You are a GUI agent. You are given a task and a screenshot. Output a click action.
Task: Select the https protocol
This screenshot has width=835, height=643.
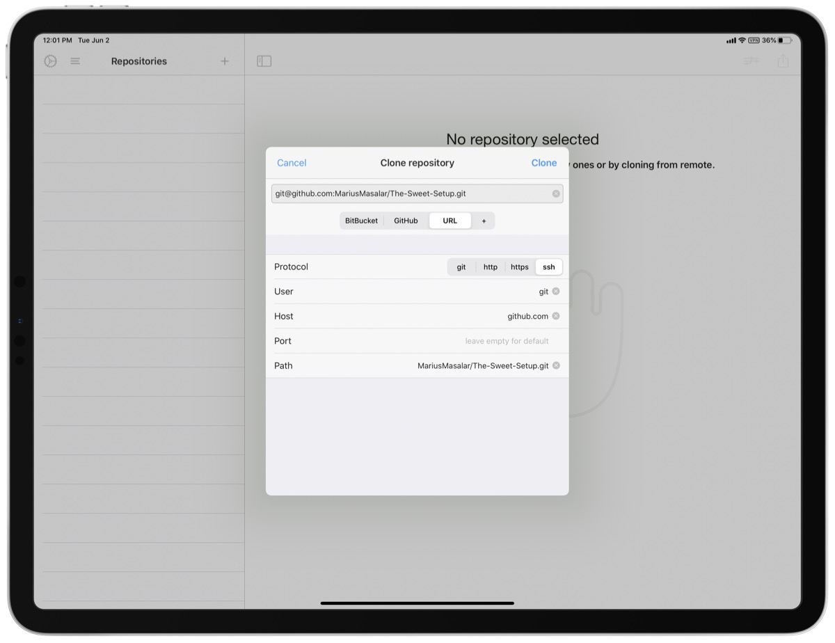(520, 267)
